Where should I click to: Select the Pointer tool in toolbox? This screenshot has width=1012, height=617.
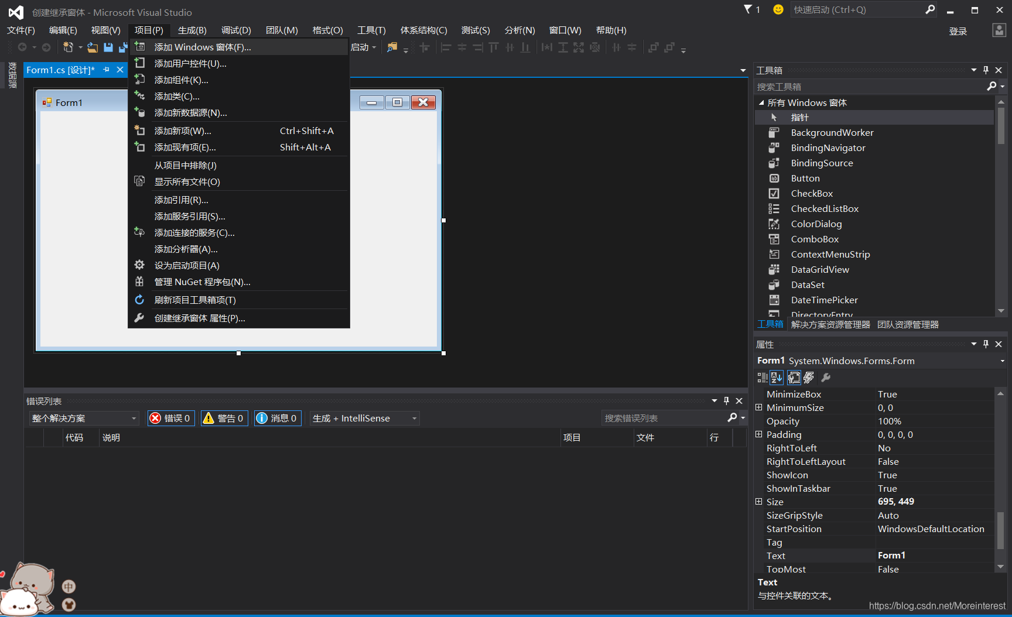pyautogui.click(x=874, y=117)
